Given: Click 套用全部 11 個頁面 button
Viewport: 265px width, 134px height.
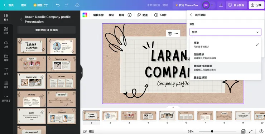Looking at the screenshot, I should [x=47, y=30].
